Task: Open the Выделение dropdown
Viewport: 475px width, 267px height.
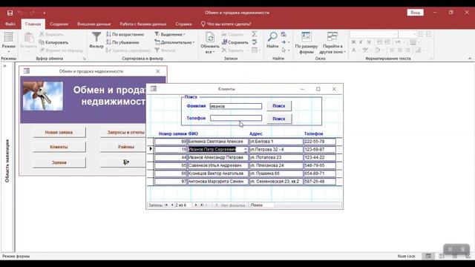Action: 170,35
